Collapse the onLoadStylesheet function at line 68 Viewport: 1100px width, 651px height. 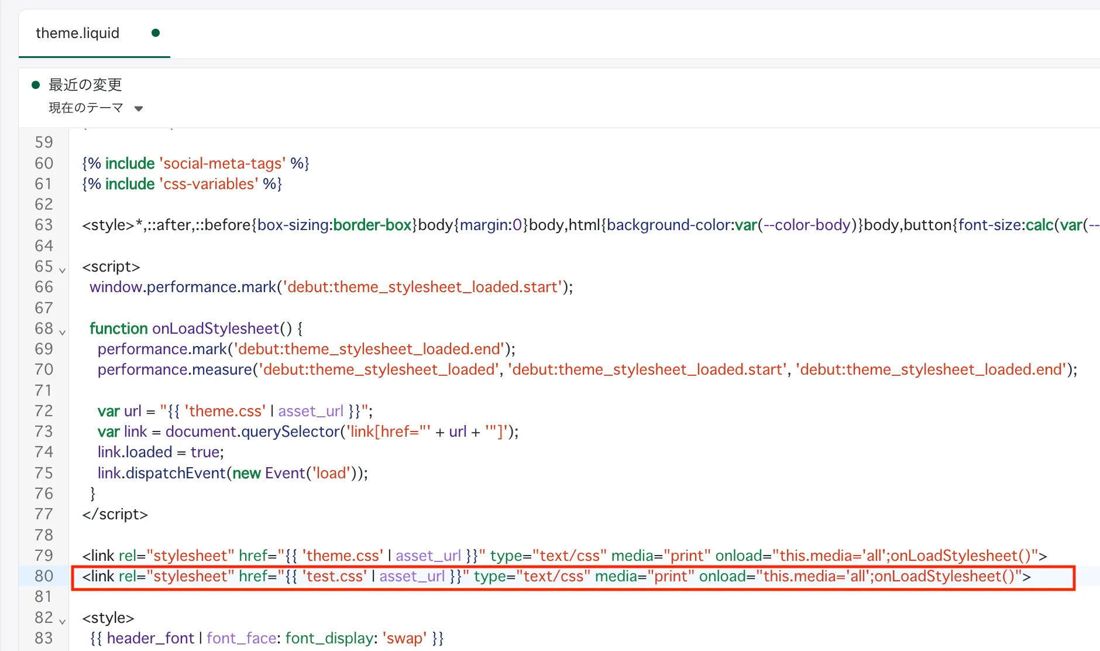tap(62, 332)
